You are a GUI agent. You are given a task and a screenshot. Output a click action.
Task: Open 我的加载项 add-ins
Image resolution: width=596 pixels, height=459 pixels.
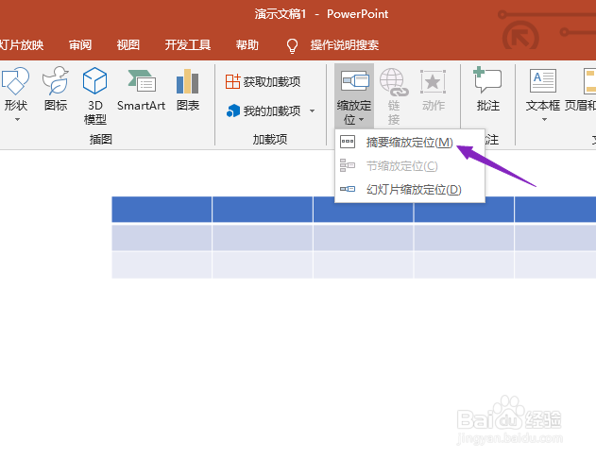(263, 110)
